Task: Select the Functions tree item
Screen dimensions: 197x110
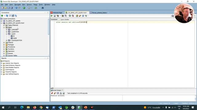Action: pyautogui.click(x=11, y=49)
